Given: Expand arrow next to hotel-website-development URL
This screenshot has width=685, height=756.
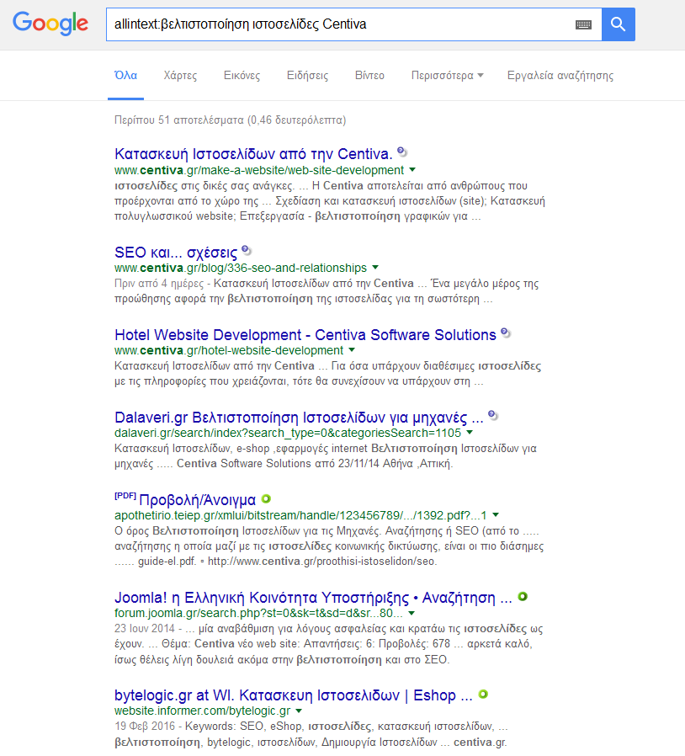Looking at the screenshot, I should (352, 349).
